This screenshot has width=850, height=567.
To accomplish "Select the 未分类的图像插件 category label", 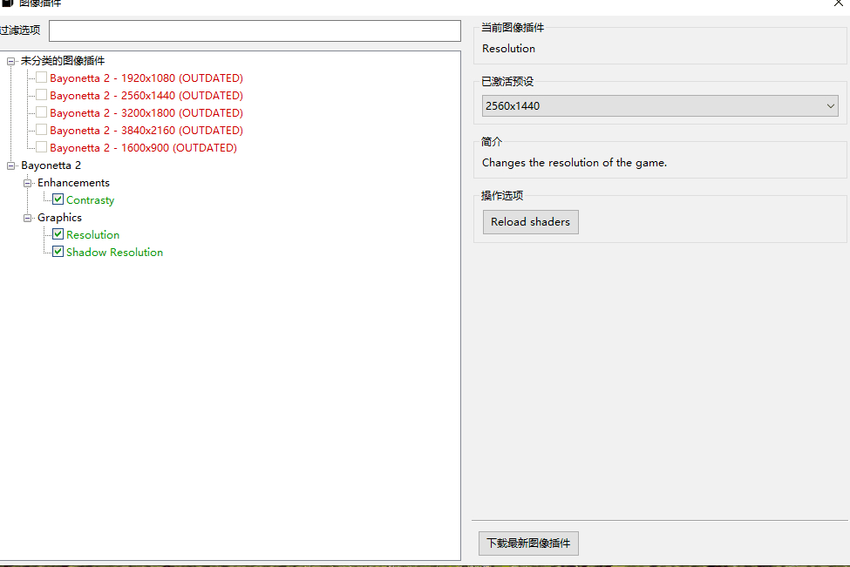I will 63,61.
